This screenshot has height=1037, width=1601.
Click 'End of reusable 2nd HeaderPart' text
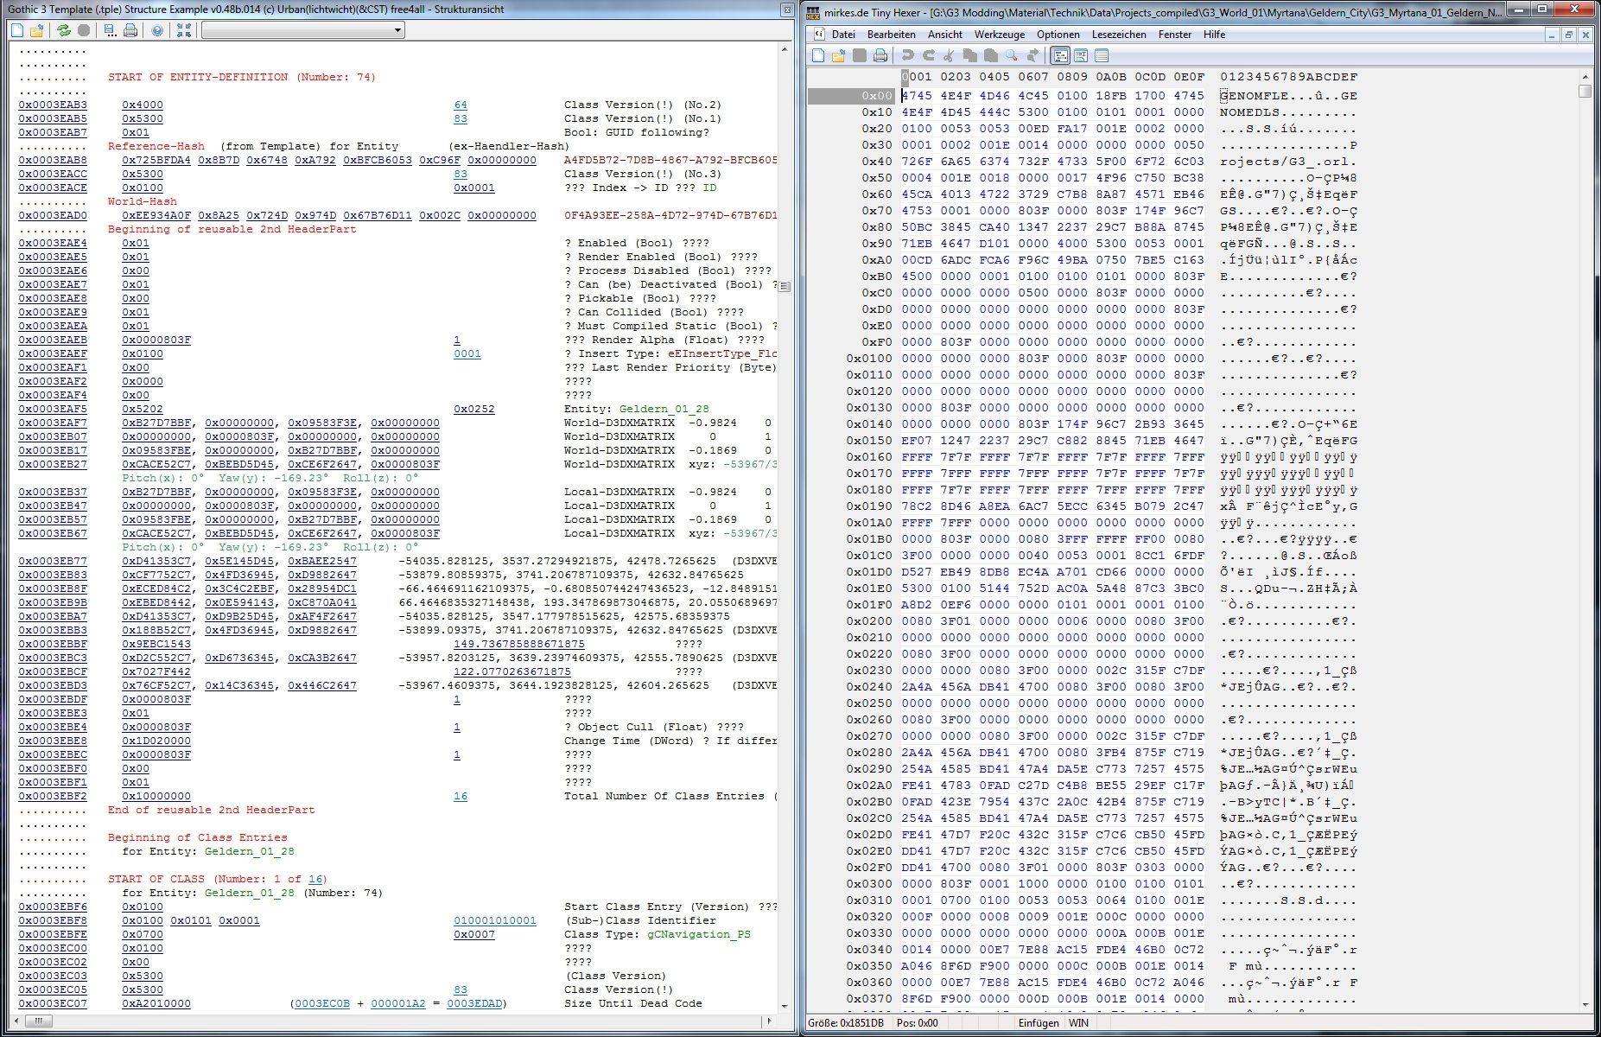(212, 810)
